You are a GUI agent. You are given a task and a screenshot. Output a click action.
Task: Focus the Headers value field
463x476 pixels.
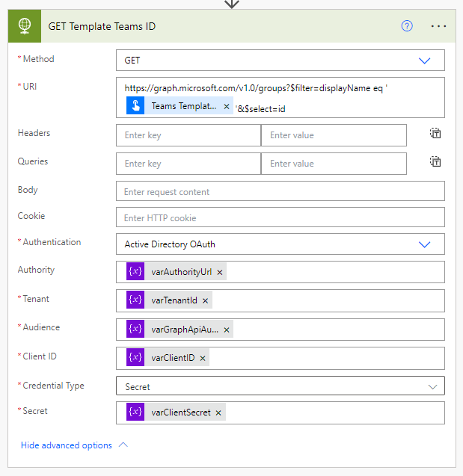334,135
